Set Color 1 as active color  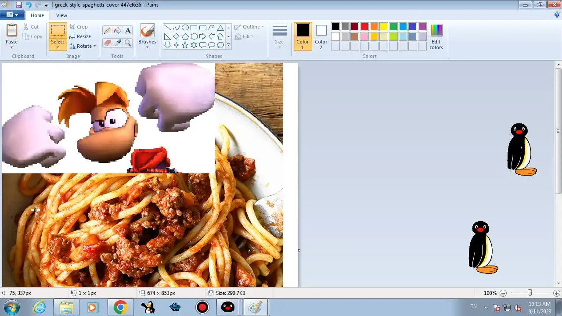pyautogui.click(x=303, y=36)
